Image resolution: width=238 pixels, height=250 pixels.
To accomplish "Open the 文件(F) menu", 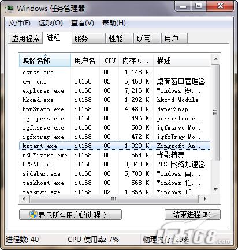I will [20, 23].
